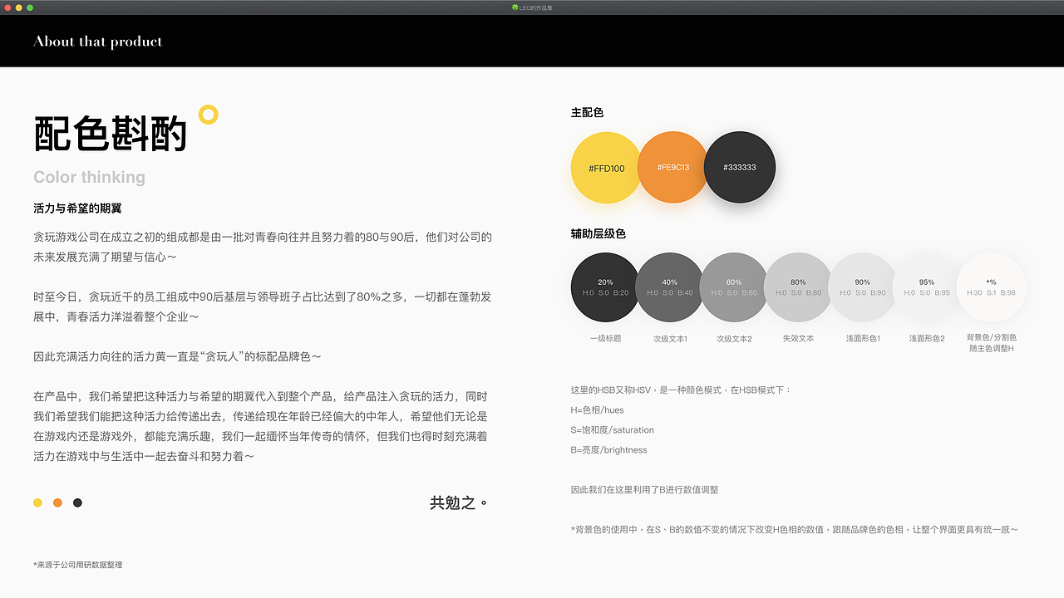Click the paragraph starting with 时至今日
The height and width of the screenshot is (598, 1064).
262,306
